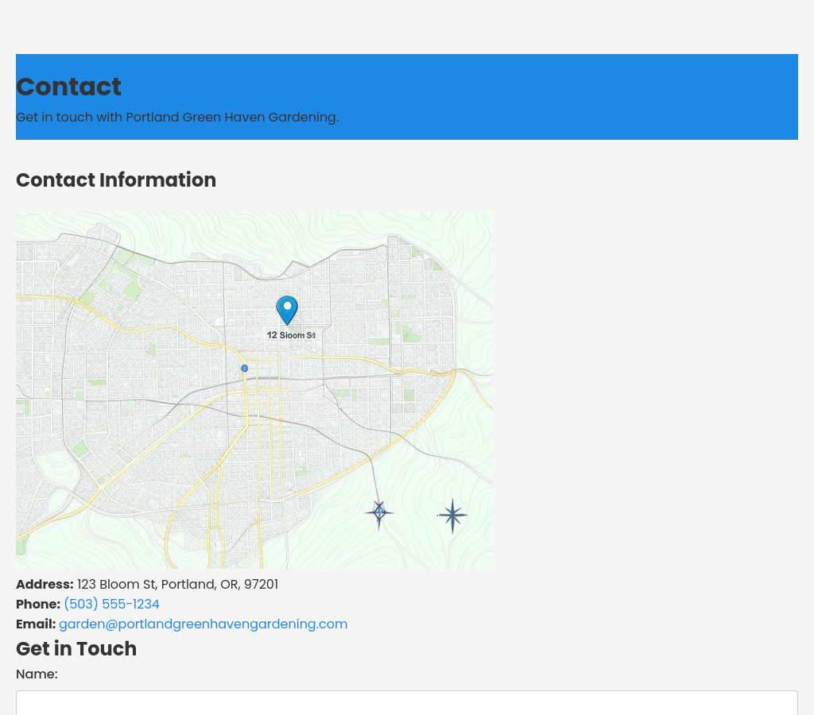Focus the Name input field
Viewport: 814px width, 715px height.
tap(406, 702)
